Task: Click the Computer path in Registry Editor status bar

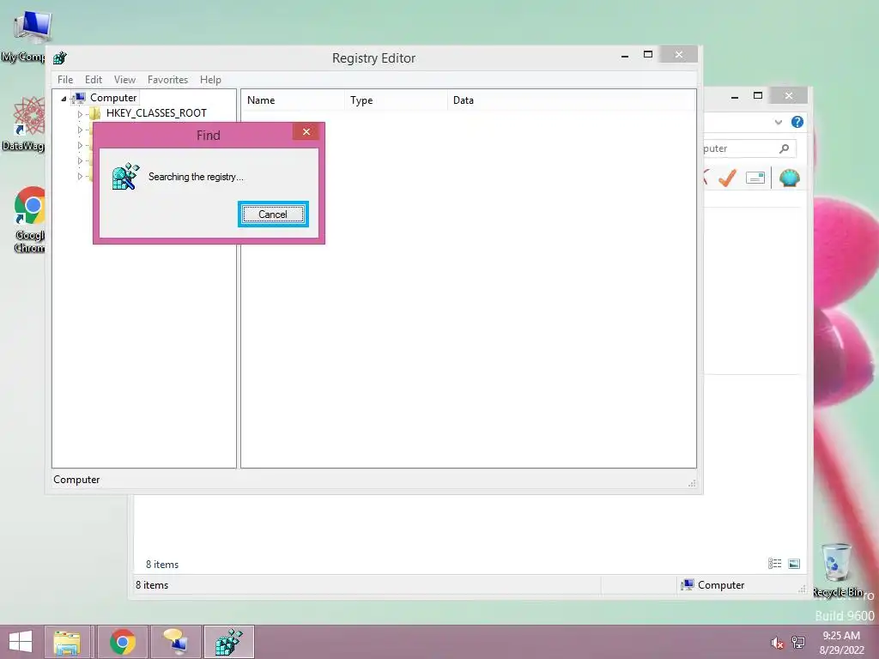Action: click(x=76, y=480)
